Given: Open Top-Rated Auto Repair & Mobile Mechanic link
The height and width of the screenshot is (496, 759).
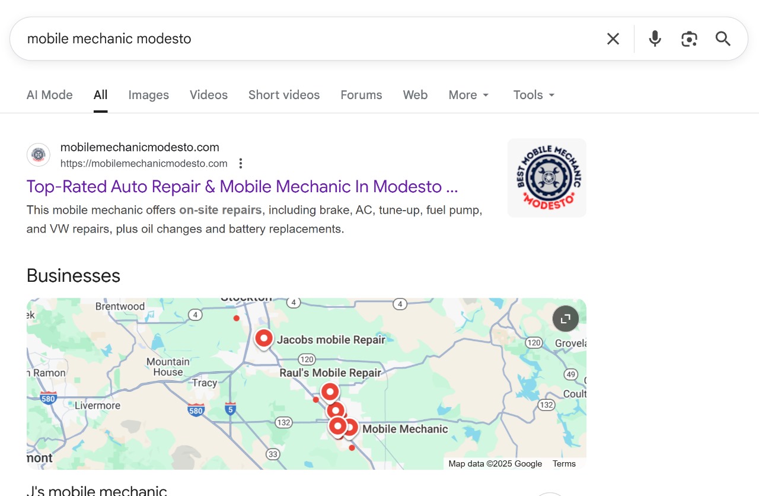Looking at the screenshot, I should (x=242, y=187).
